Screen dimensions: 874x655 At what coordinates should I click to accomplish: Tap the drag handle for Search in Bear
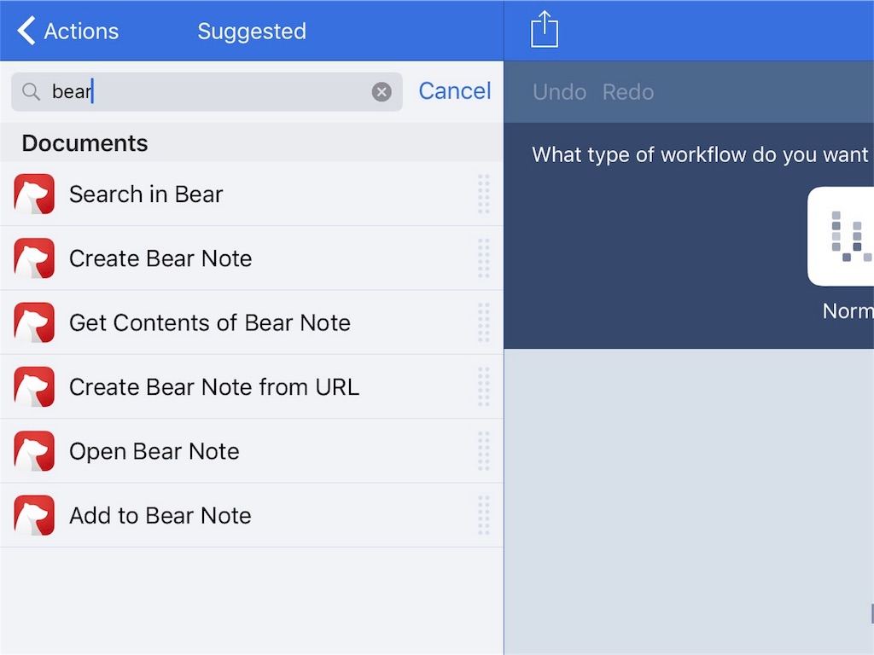484,194
